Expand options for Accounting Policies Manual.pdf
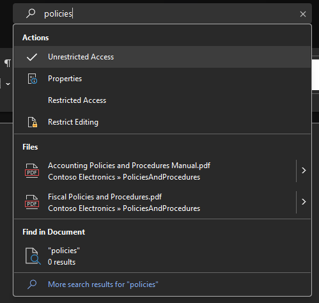This screenshot has height=303, width=319. (x=304, y=171)
